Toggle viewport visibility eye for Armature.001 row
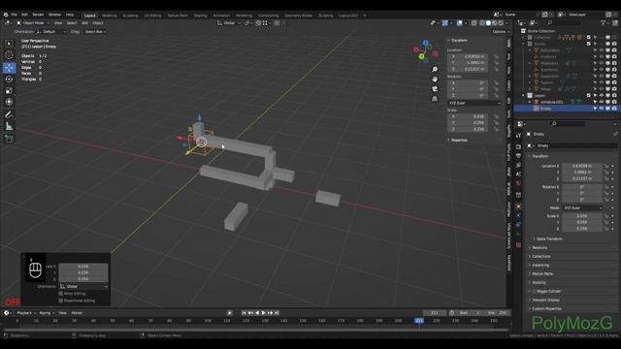Image resolution: width=621 pixels, height=349 pixels. (x=602, y=102)
